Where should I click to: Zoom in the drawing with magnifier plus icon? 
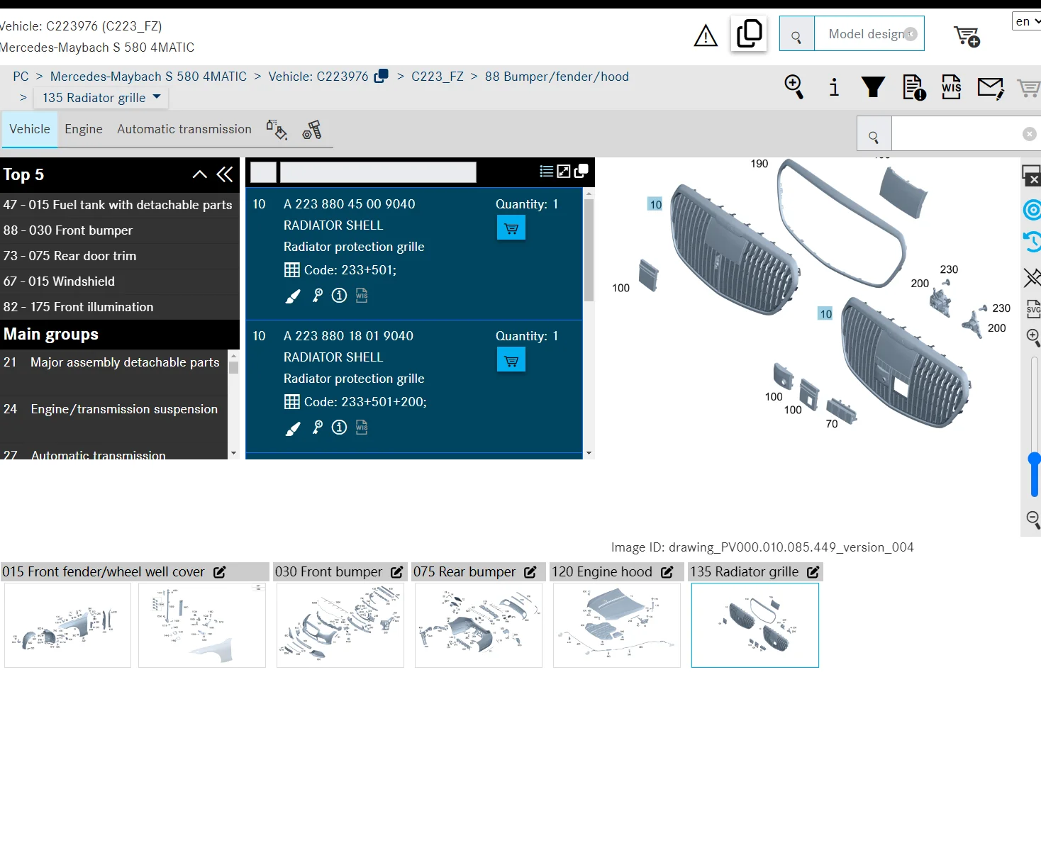point(1033,336)
